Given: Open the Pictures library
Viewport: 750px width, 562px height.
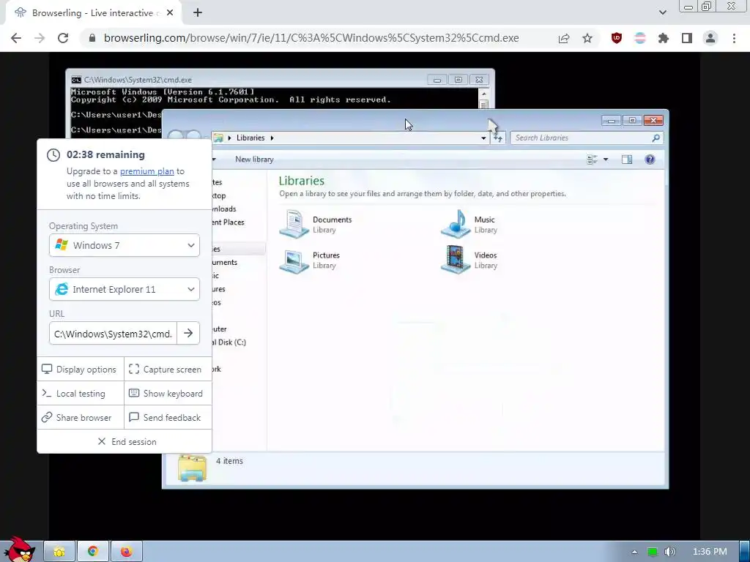Looking at the screenshot, I should pos(310,260).
